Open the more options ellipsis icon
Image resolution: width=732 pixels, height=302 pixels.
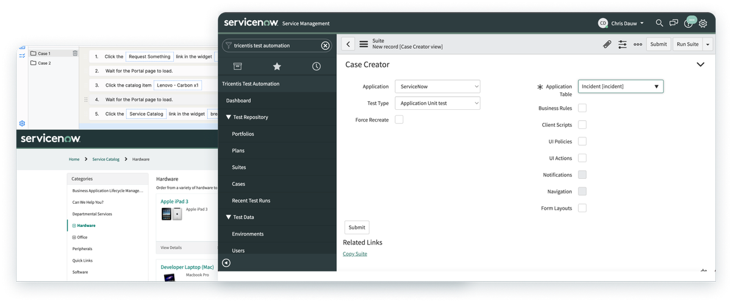point(638,44)
